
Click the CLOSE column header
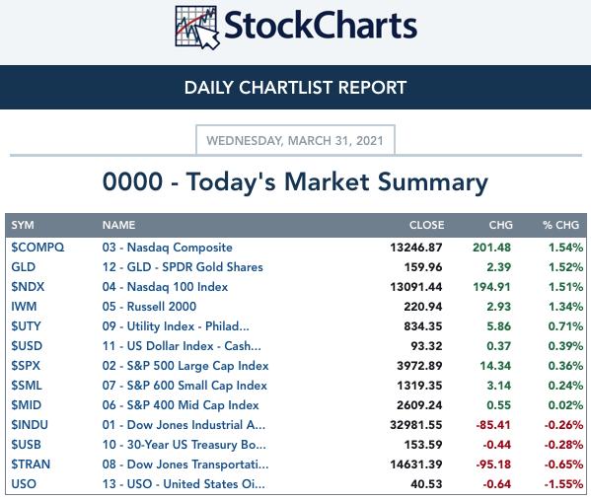[426, 225]
